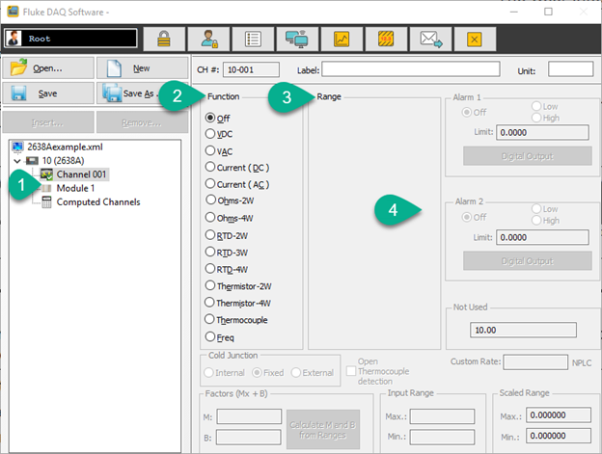This screenshot has height=454, width=602.
Task: Select Thermocouple function
Action: pyautogui.click(x=210, y=319)
